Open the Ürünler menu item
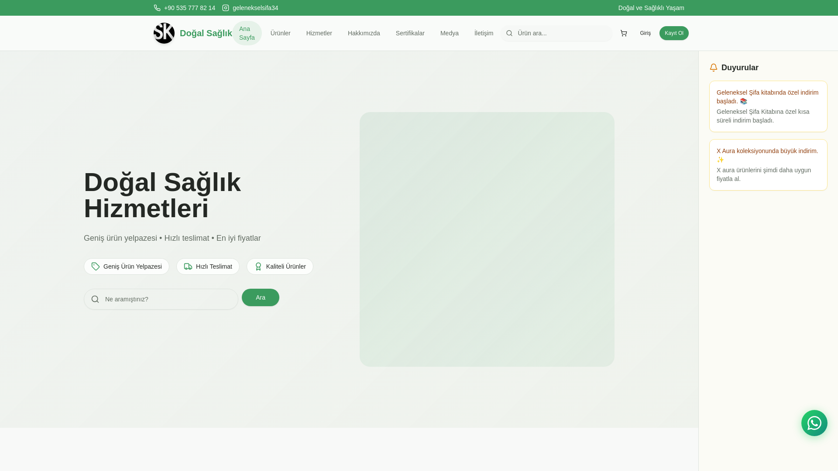The width and height of the screenshot is (838, 471). pos(281,33)
